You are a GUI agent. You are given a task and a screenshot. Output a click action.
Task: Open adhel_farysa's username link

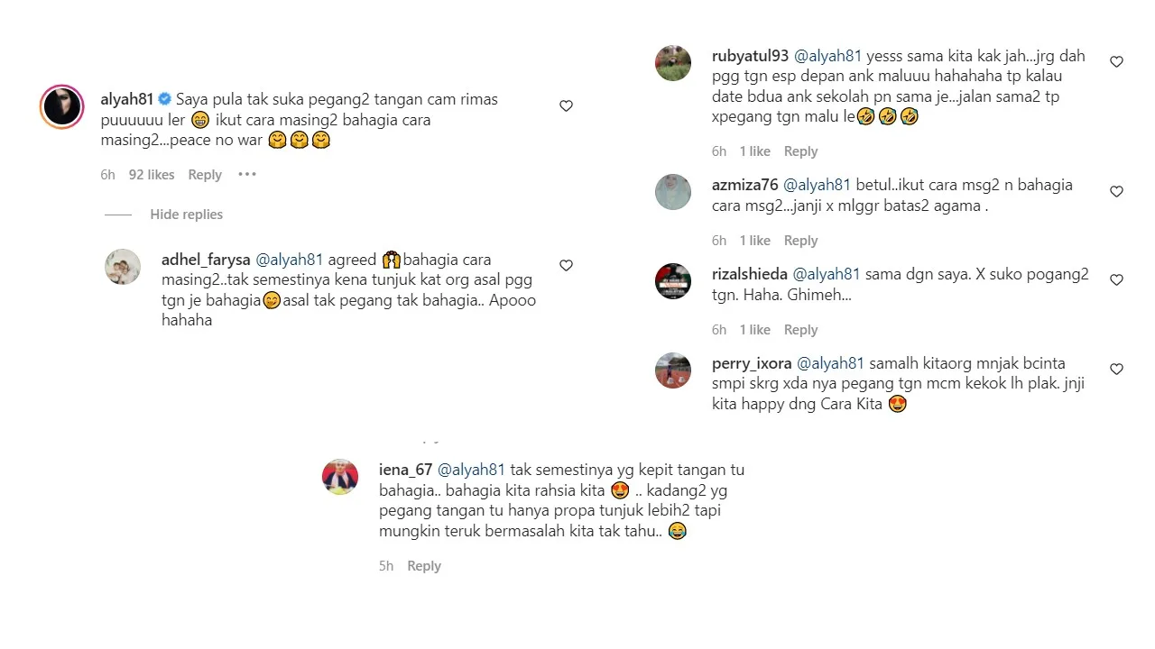[x=207, y=260]
